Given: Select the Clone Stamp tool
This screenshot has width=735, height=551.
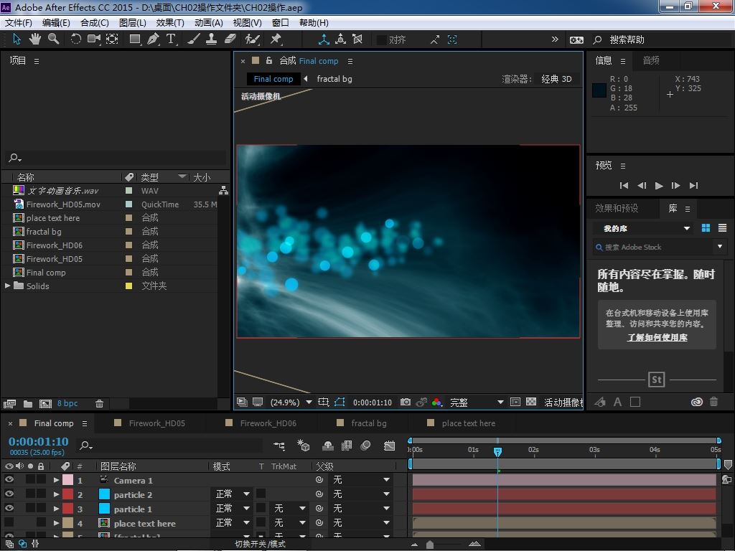Looking at the screenshot, I should pyautogui.click(x=212, y=39).
